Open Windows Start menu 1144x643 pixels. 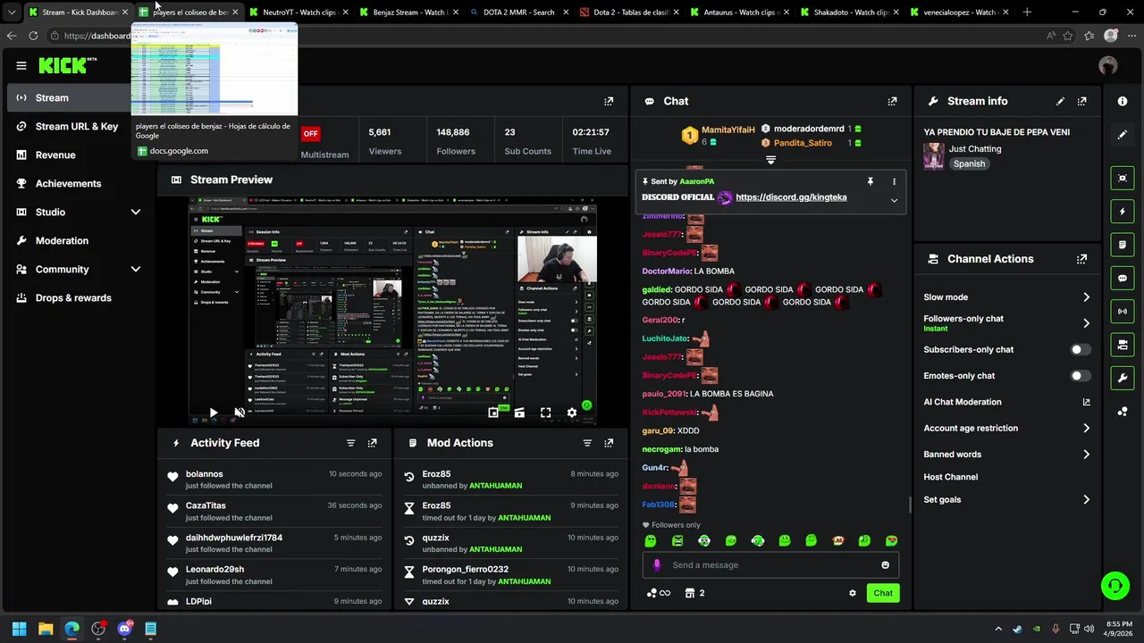20,629
